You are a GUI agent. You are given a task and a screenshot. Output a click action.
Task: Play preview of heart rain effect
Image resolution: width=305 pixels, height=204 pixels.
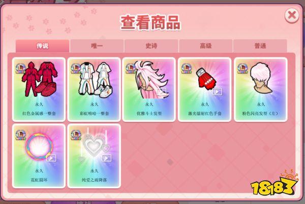(107, 158)
